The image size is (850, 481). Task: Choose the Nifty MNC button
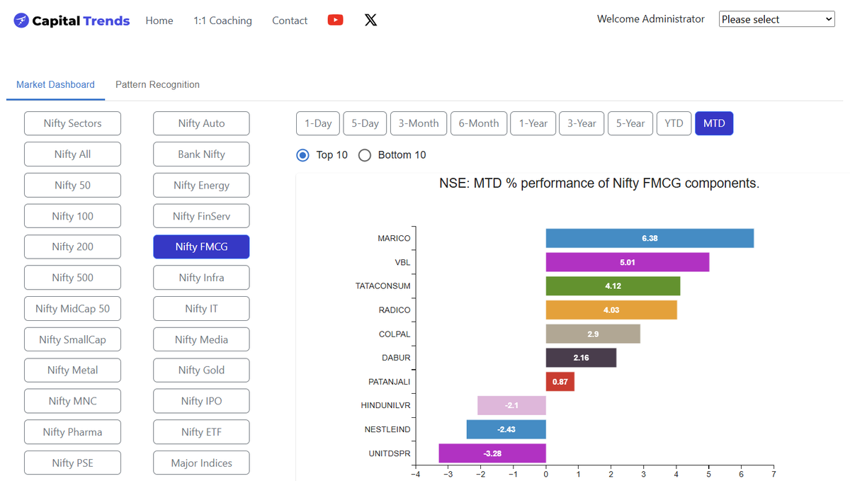pyautogui.click(x=72, y=401)
